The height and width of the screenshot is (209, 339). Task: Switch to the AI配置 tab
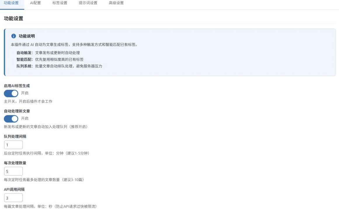click(35, 3)
